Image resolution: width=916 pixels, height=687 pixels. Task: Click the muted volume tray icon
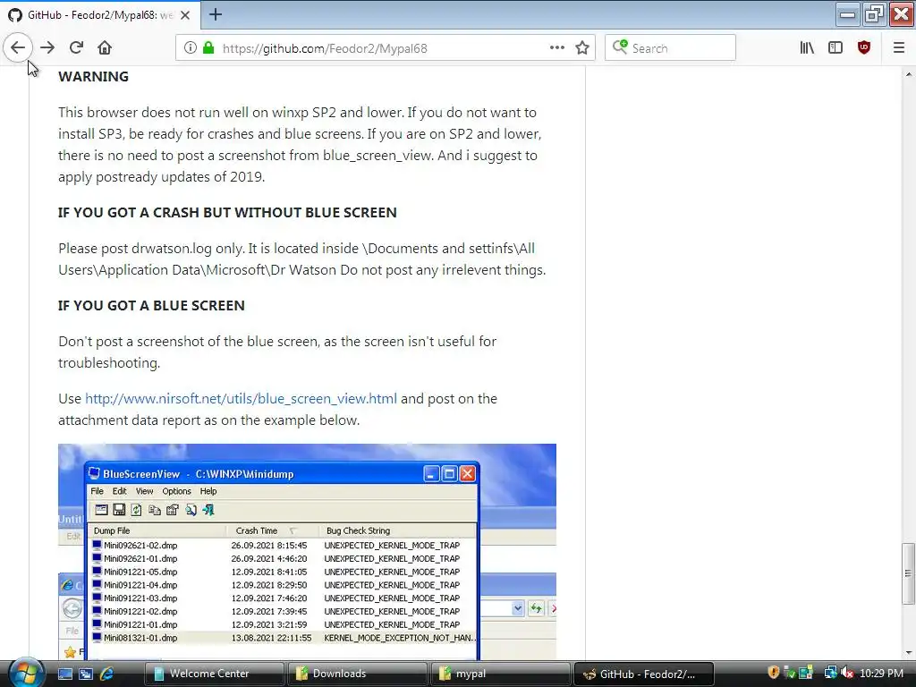tap(848, 673)
